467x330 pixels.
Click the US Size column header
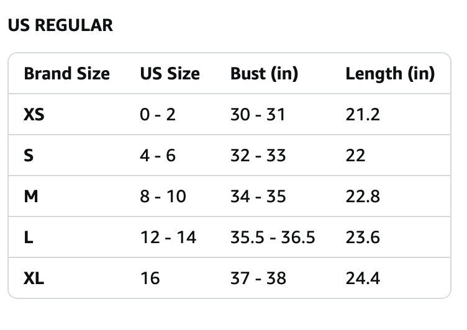click(x=170, y=74)
